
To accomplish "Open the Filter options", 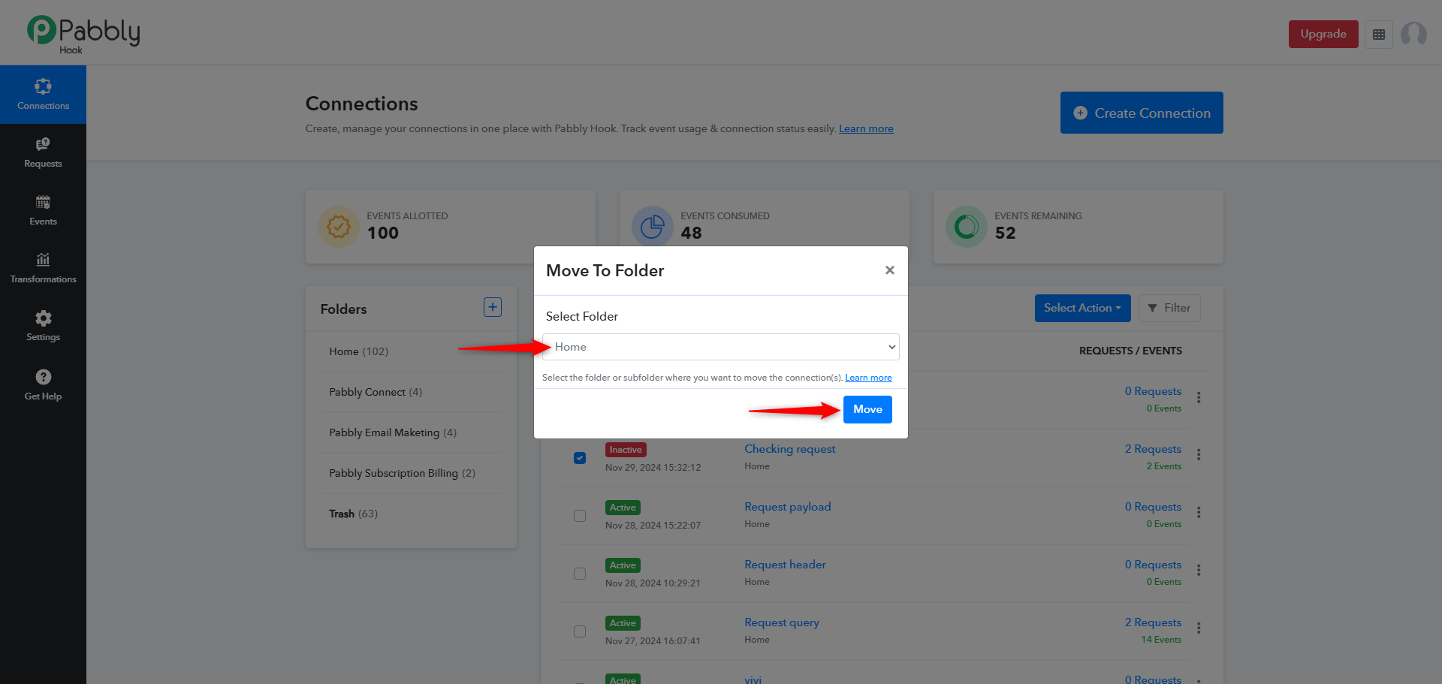I will (1169, 308).
